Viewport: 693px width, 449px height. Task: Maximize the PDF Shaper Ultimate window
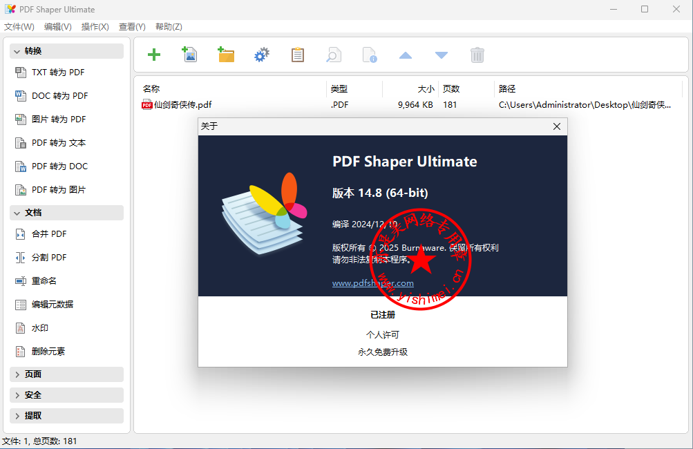(645, 9)
